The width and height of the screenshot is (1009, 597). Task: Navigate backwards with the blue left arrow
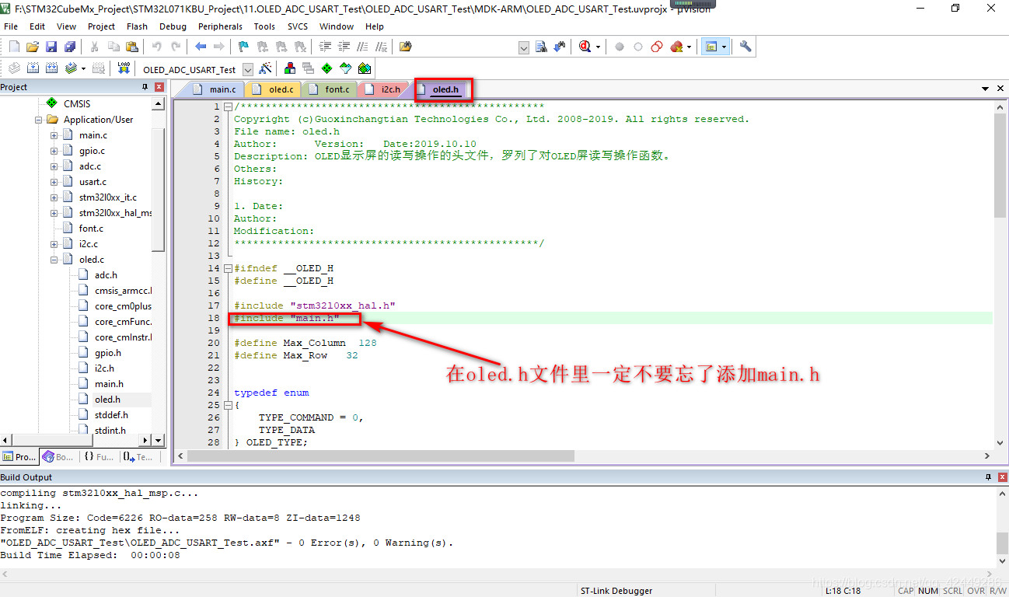(201, 47)
